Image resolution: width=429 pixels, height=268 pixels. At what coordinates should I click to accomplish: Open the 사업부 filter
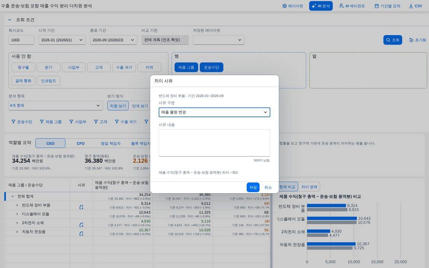[x=78, y=122]
